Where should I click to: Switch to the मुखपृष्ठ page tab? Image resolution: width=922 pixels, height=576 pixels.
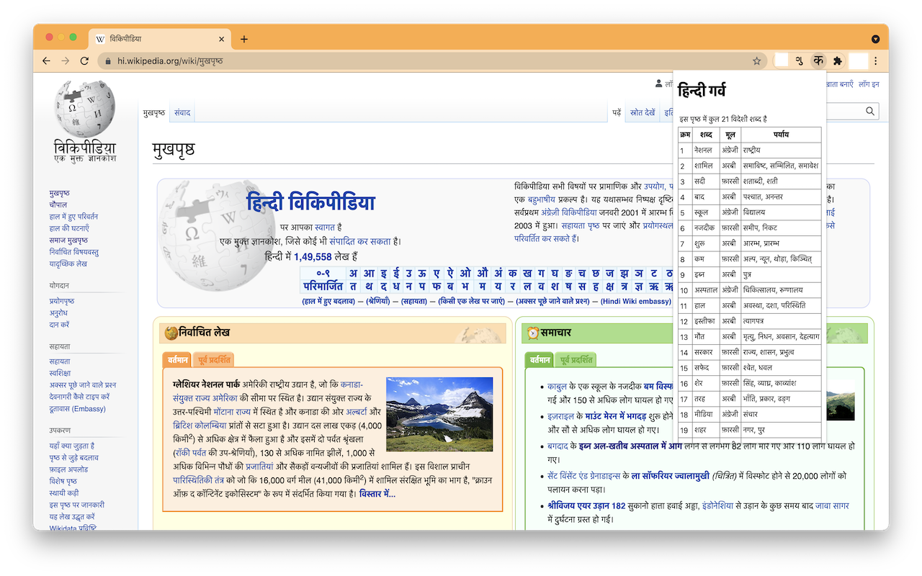tap(154, 113)
